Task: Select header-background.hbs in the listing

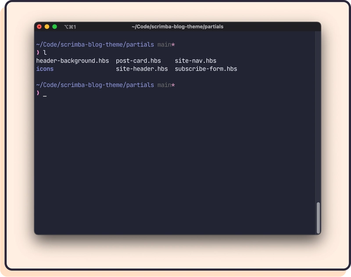Action: coord(72,61)
